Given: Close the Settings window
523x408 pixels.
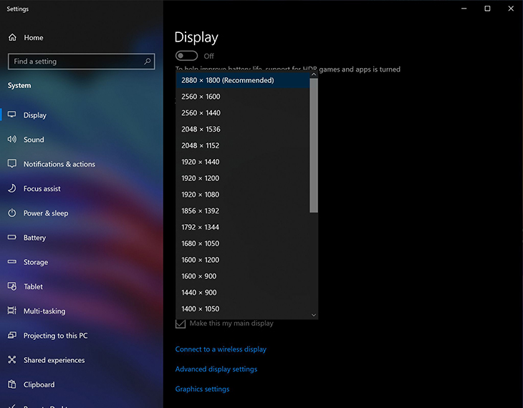Looking at the screenshot, I should click(511, 9).
